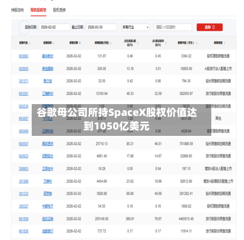Screen dimensions: 244x240
Task: Focus the stock code search box
Action: (x=173, y=27)
